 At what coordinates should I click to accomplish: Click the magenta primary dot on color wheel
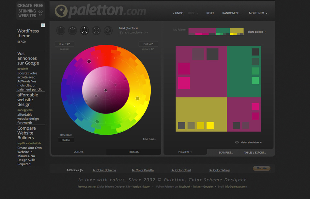pyautogui.click(x=89, y=61)
